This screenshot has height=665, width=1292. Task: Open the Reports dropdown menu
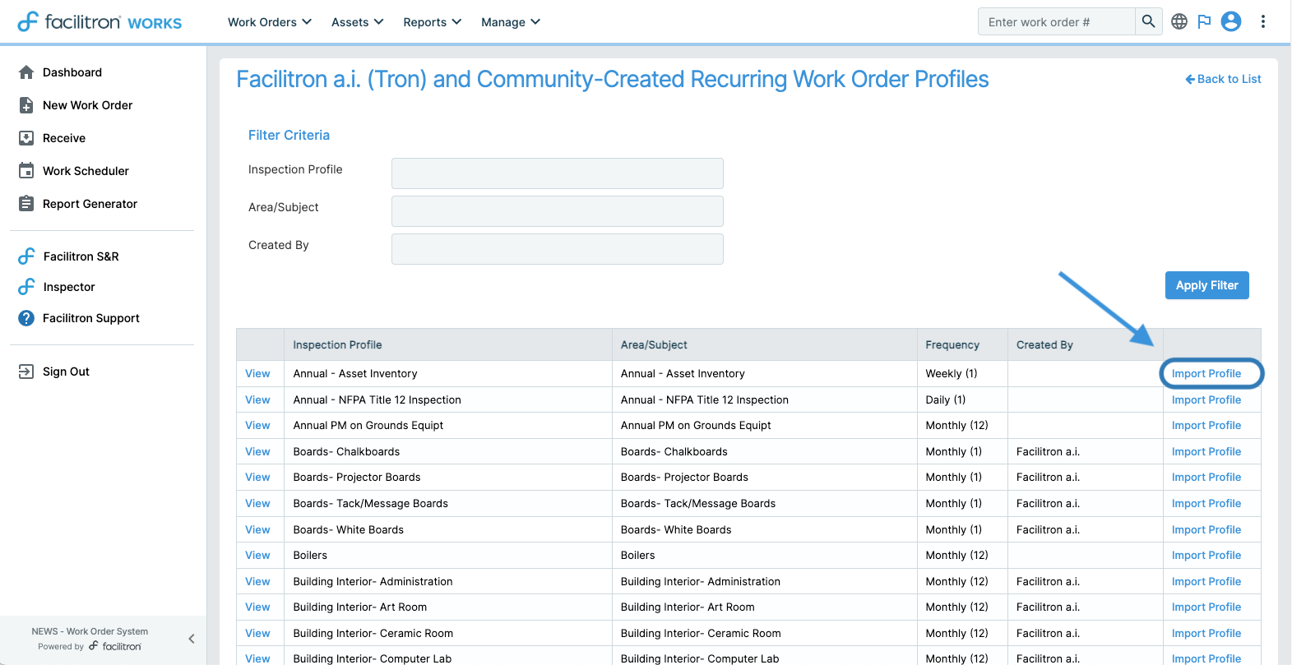tap(433, 22)
